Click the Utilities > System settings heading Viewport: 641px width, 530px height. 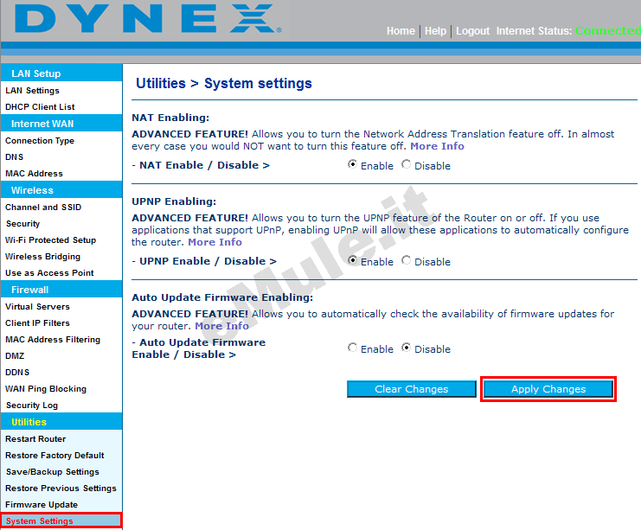click(223, 83)
